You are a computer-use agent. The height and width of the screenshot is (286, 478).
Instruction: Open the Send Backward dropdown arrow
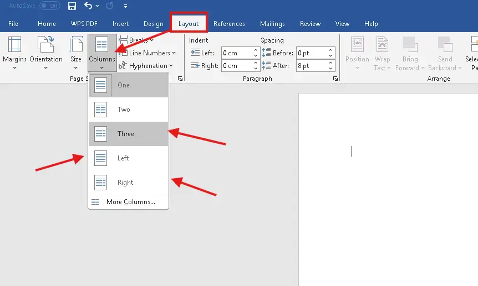click(x=459, y=68)
